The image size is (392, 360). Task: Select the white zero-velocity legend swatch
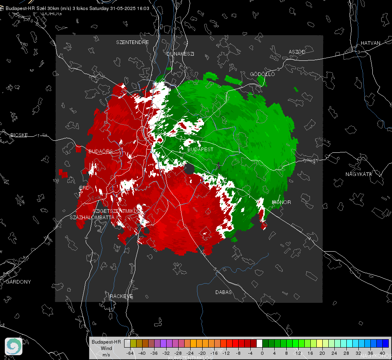(259, 343)
